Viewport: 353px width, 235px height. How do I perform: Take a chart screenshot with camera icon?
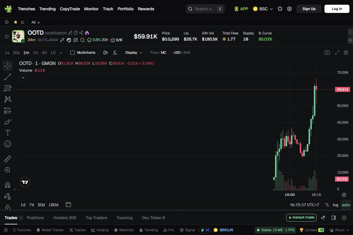point(327,52)
